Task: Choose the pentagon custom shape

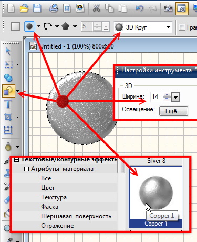Action: point(65,26)
